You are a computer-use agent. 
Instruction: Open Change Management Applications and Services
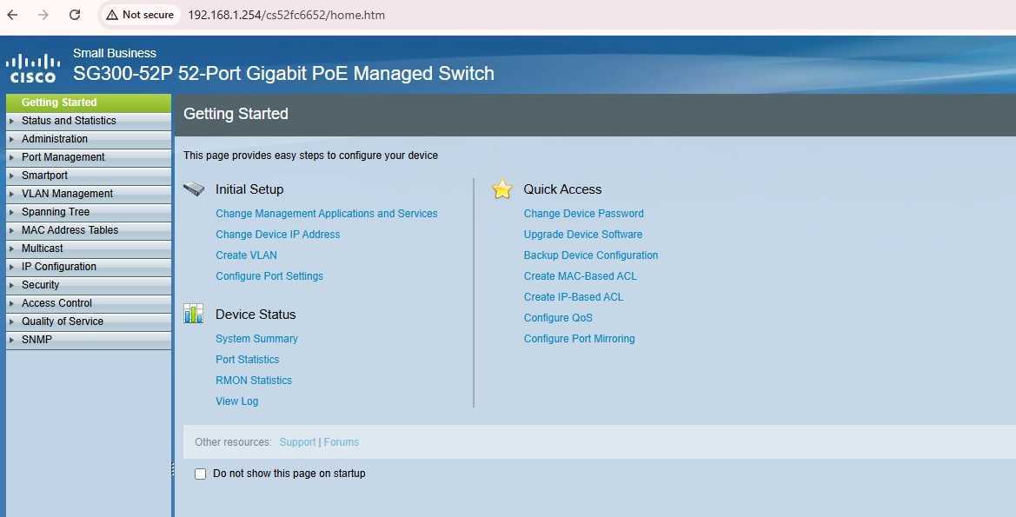click(x=327, y=213)
